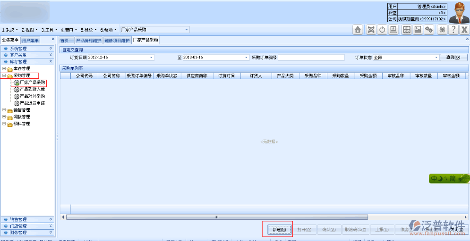Click the power icon in the toolbar
470x241 pixels.
click(382, 30)
